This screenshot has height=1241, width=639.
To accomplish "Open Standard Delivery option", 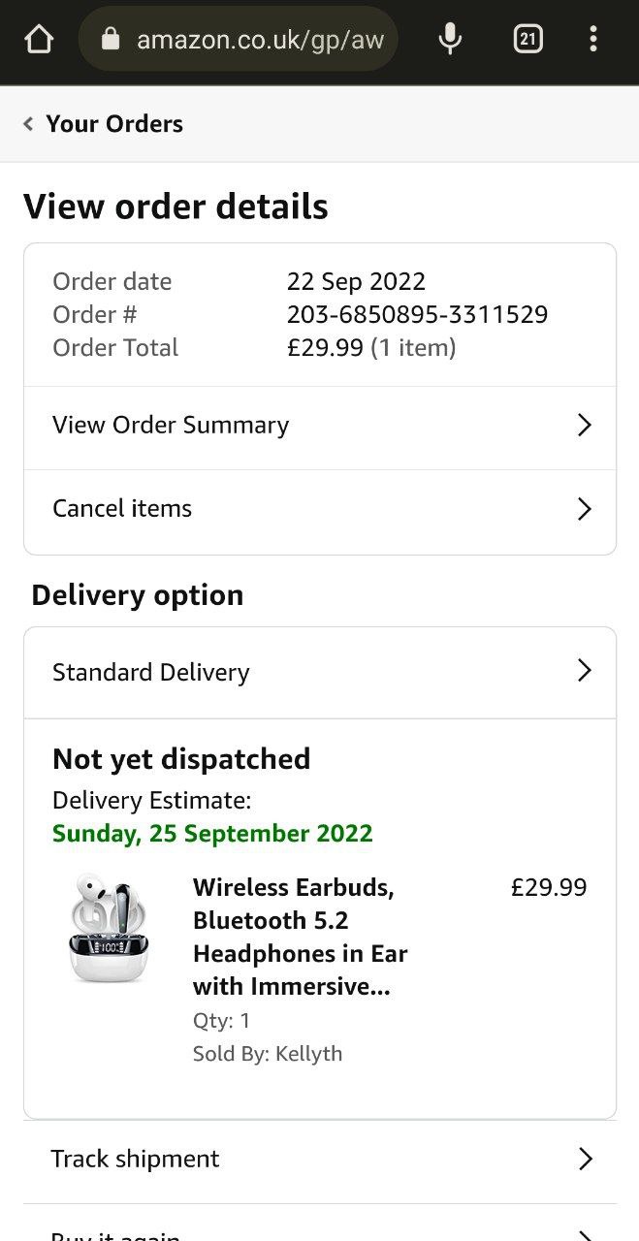I will 151,673.
